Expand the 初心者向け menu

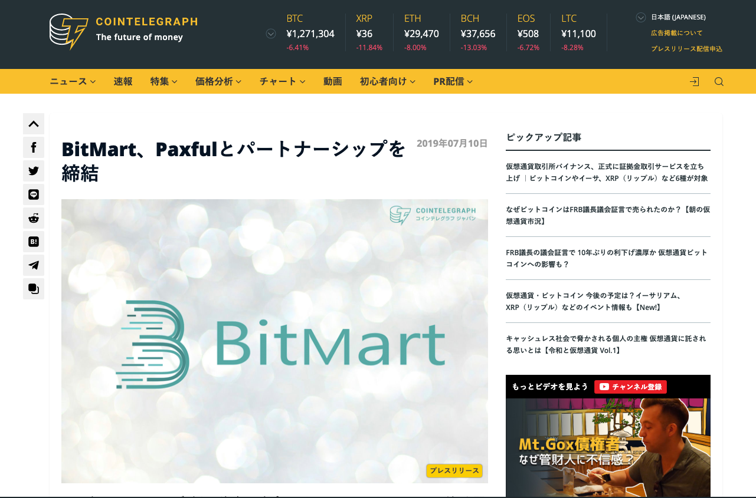(388, 81)
